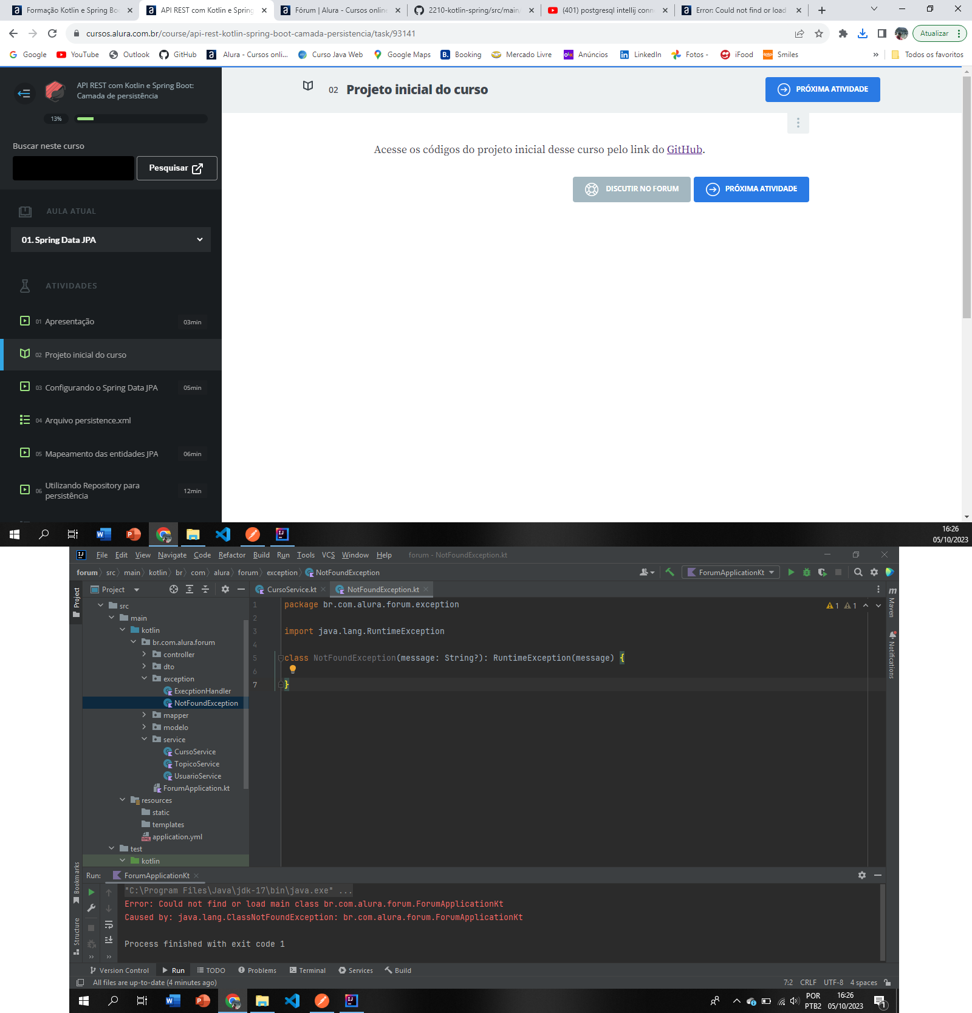Expand the 01. Spring Data JPA lesson dropdown
972x1013 pixels.
click(111, 240)
